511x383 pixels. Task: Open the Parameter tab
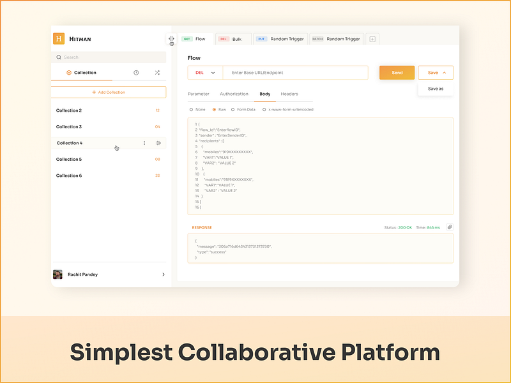click(199, 94)
